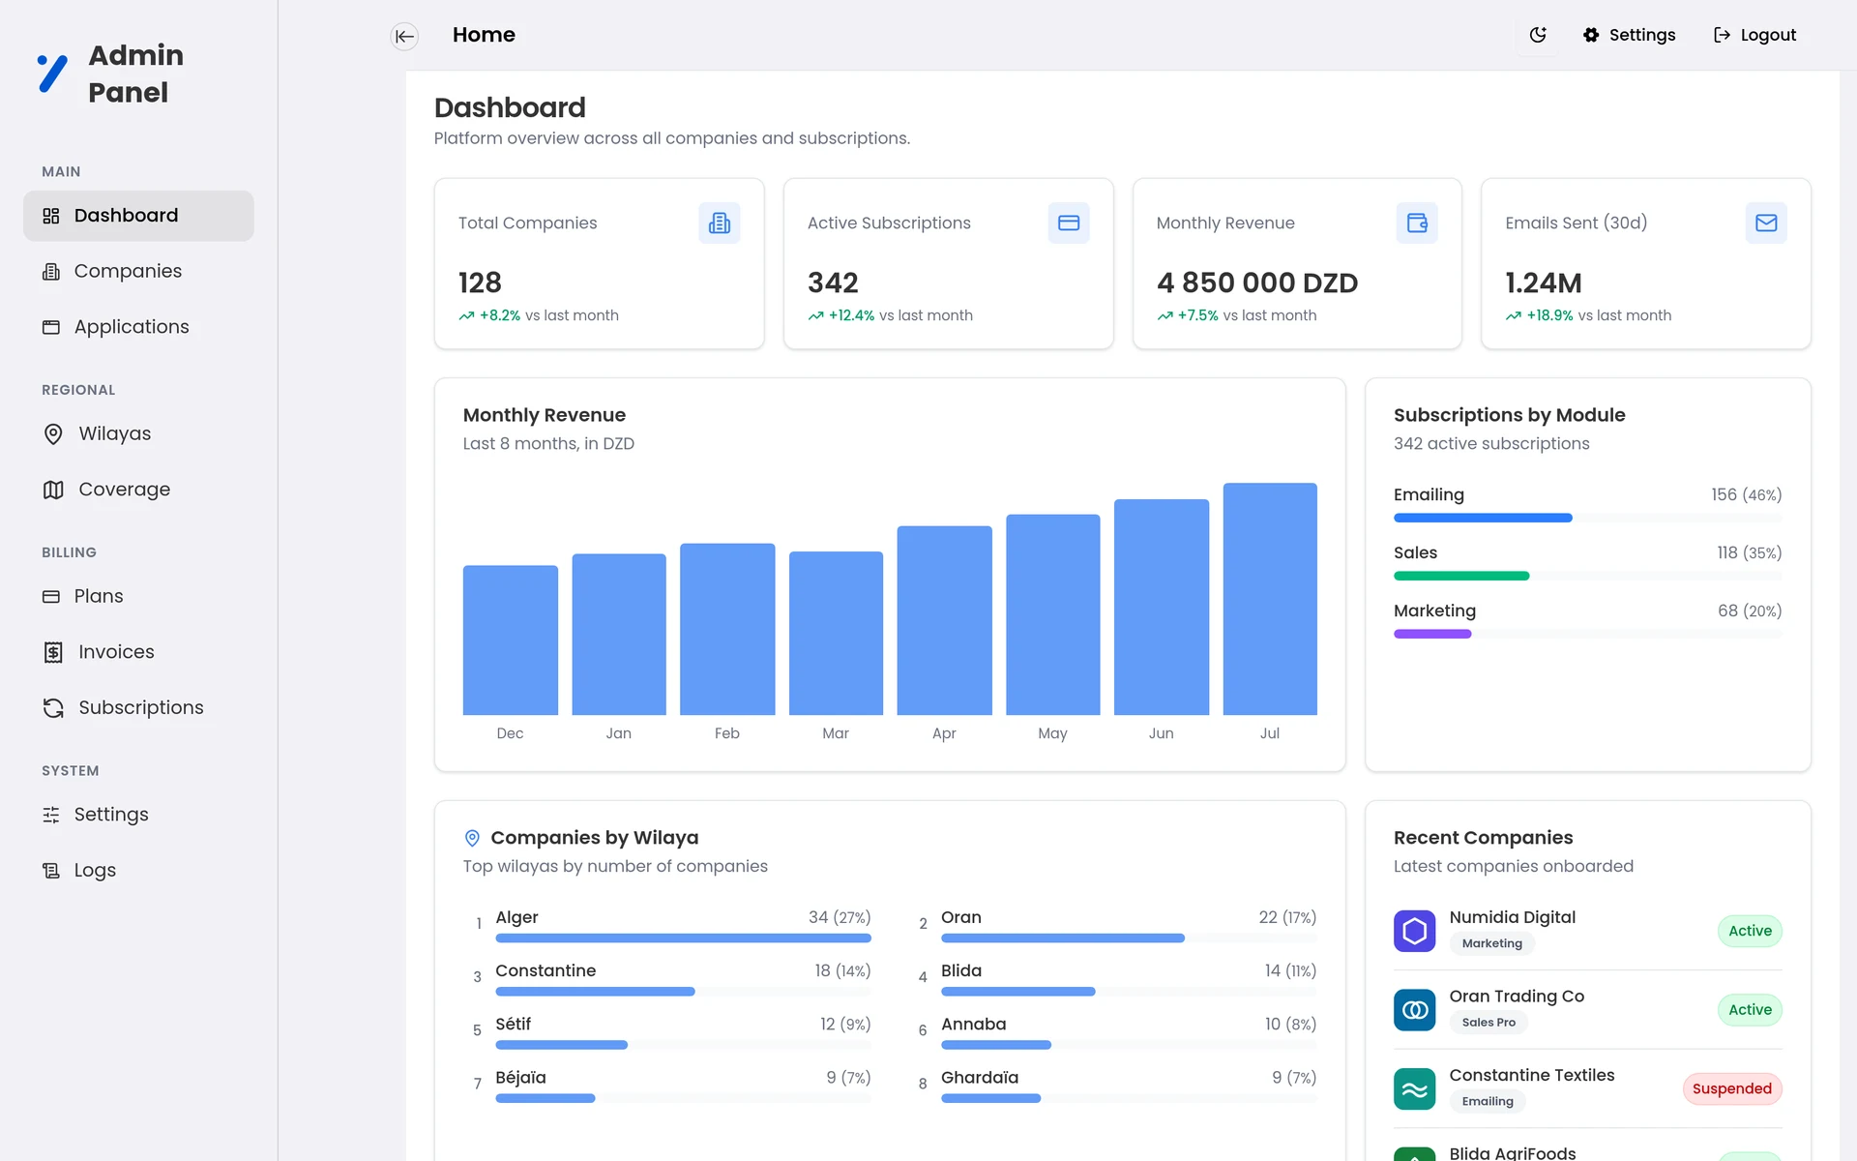Image resolution: width=1857 pixels, height=1161 pixels.
Task: Open the Numidia Digital company entry
Action: coord(1588,931)
